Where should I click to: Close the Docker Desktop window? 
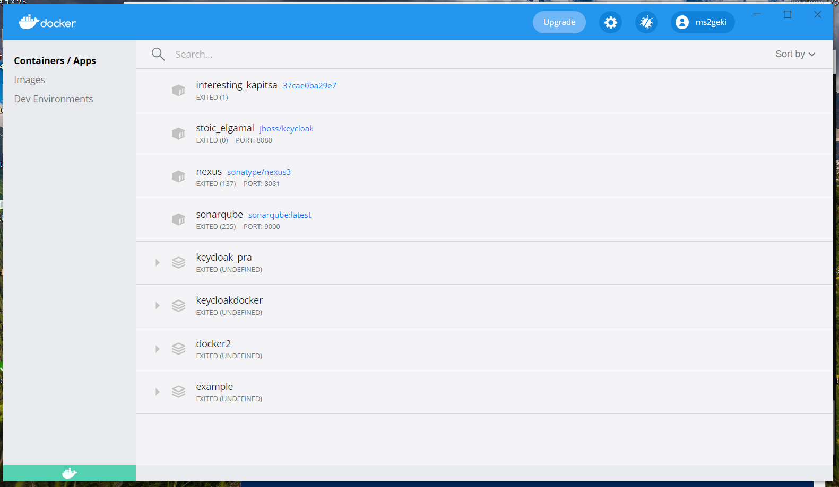[818, 14]
